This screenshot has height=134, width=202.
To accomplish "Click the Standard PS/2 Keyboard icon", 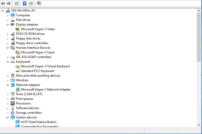I will (18, 71).
